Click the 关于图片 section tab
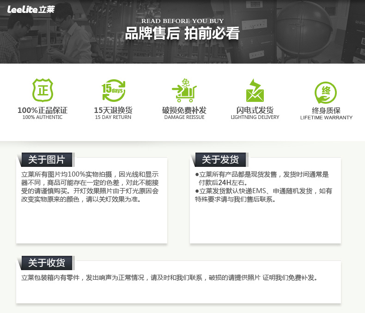 (47, 159)
